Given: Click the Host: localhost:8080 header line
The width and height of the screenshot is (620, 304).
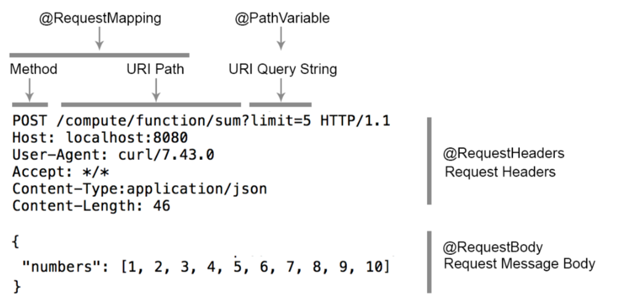Looking at the screenshot, I should [100, 137].
